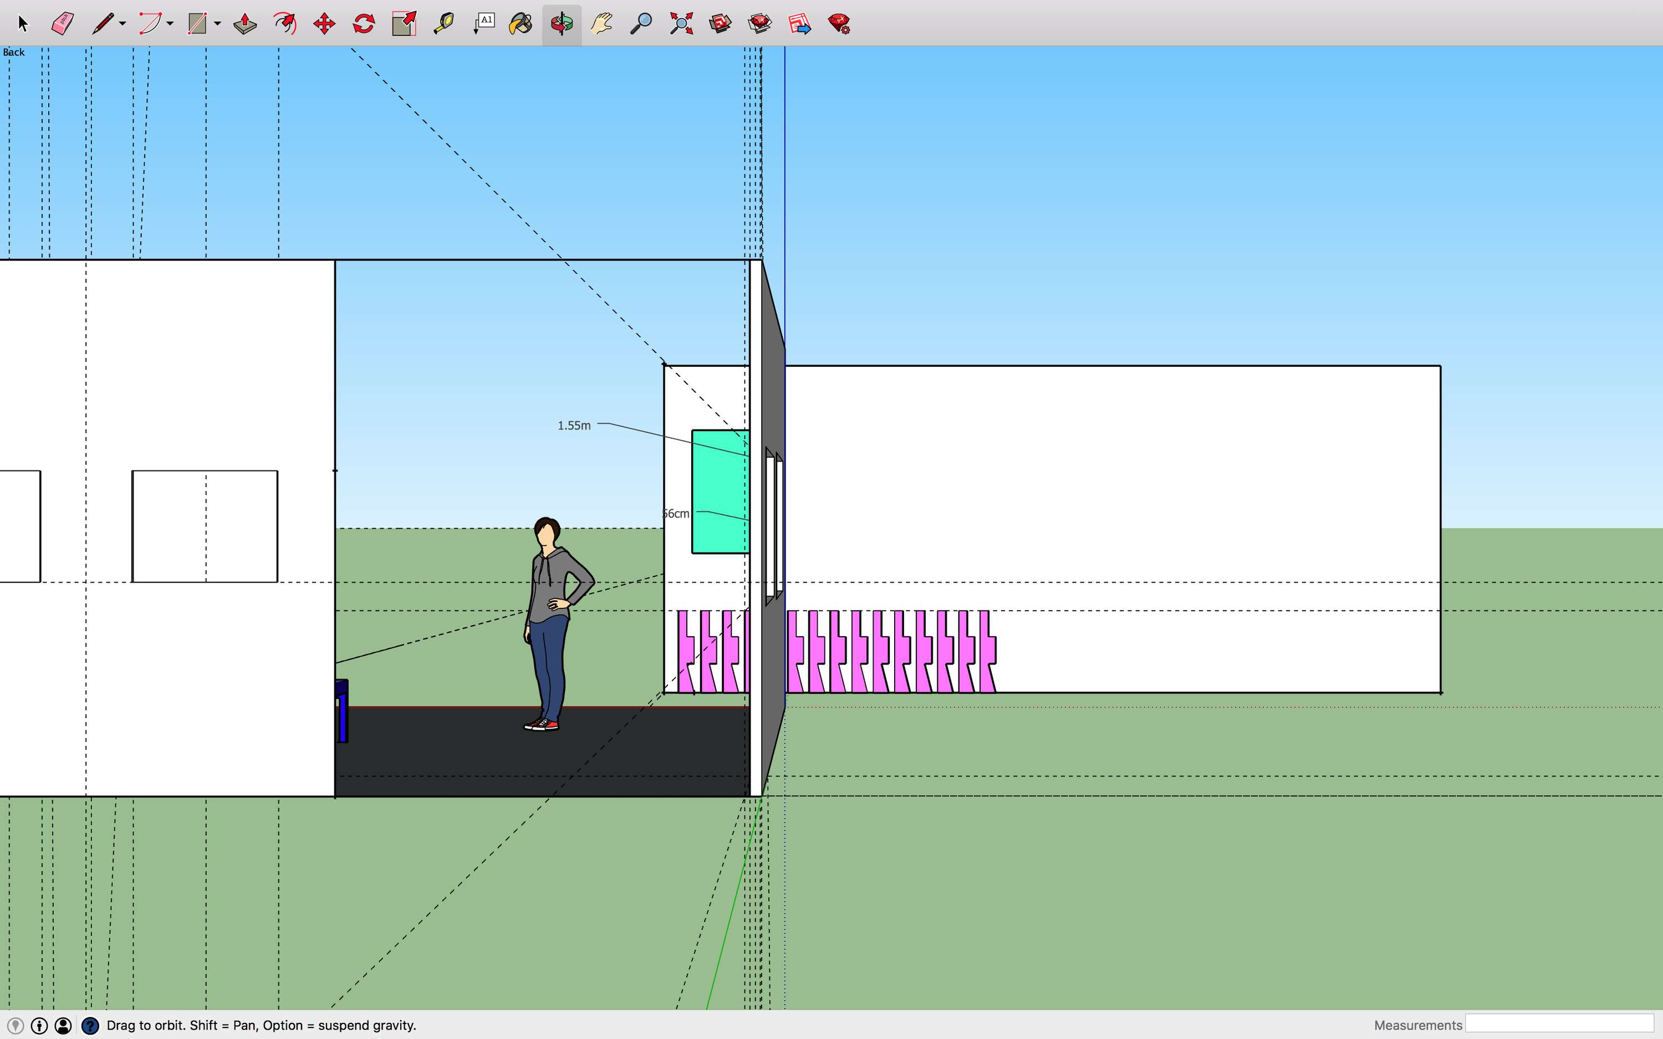The width and height of the screenshot is (1663, 1039).
Task: Select the arrow Select tool
Action: pyautogui.click(x=23, y=24)
